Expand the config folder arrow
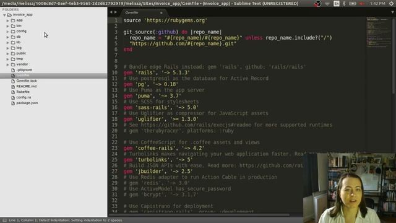This screenshot has width=396, height=223. click(x=8, y=32)
